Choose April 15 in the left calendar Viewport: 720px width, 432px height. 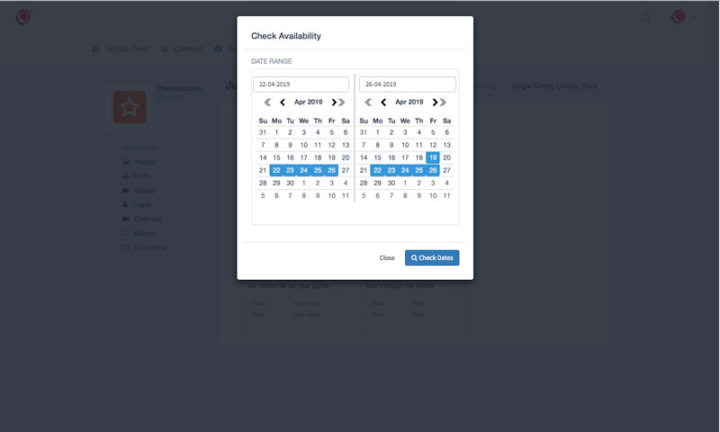click(276, 157)
